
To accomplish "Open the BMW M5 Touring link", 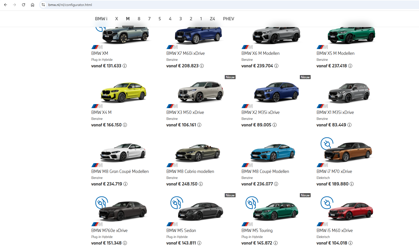I will coord(257,230).
